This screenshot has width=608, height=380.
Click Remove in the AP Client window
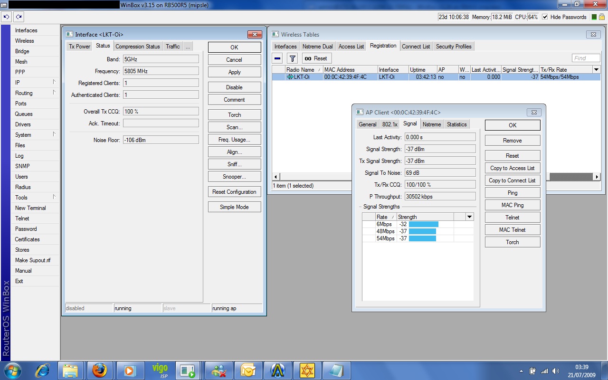pyautogui.click(x=513, y=141)
